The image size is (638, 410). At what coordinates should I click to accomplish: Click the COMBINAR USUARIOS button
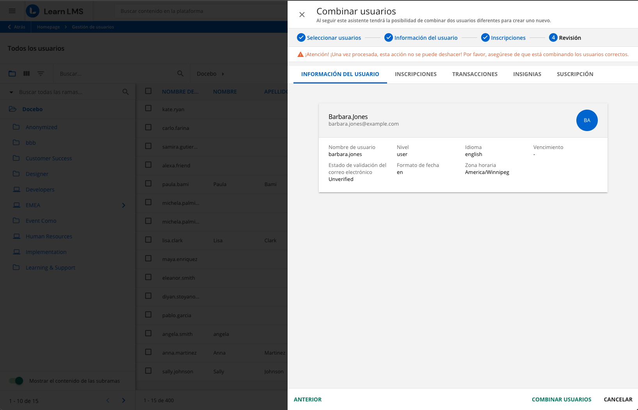(562, 399)
